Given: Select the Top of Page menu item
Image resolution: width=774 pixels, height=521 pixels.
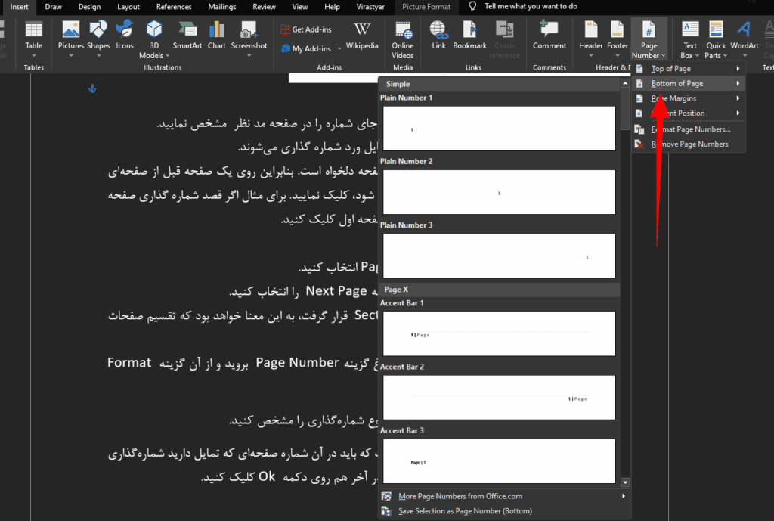Looking at the screenshot, I should coord(671,69).
